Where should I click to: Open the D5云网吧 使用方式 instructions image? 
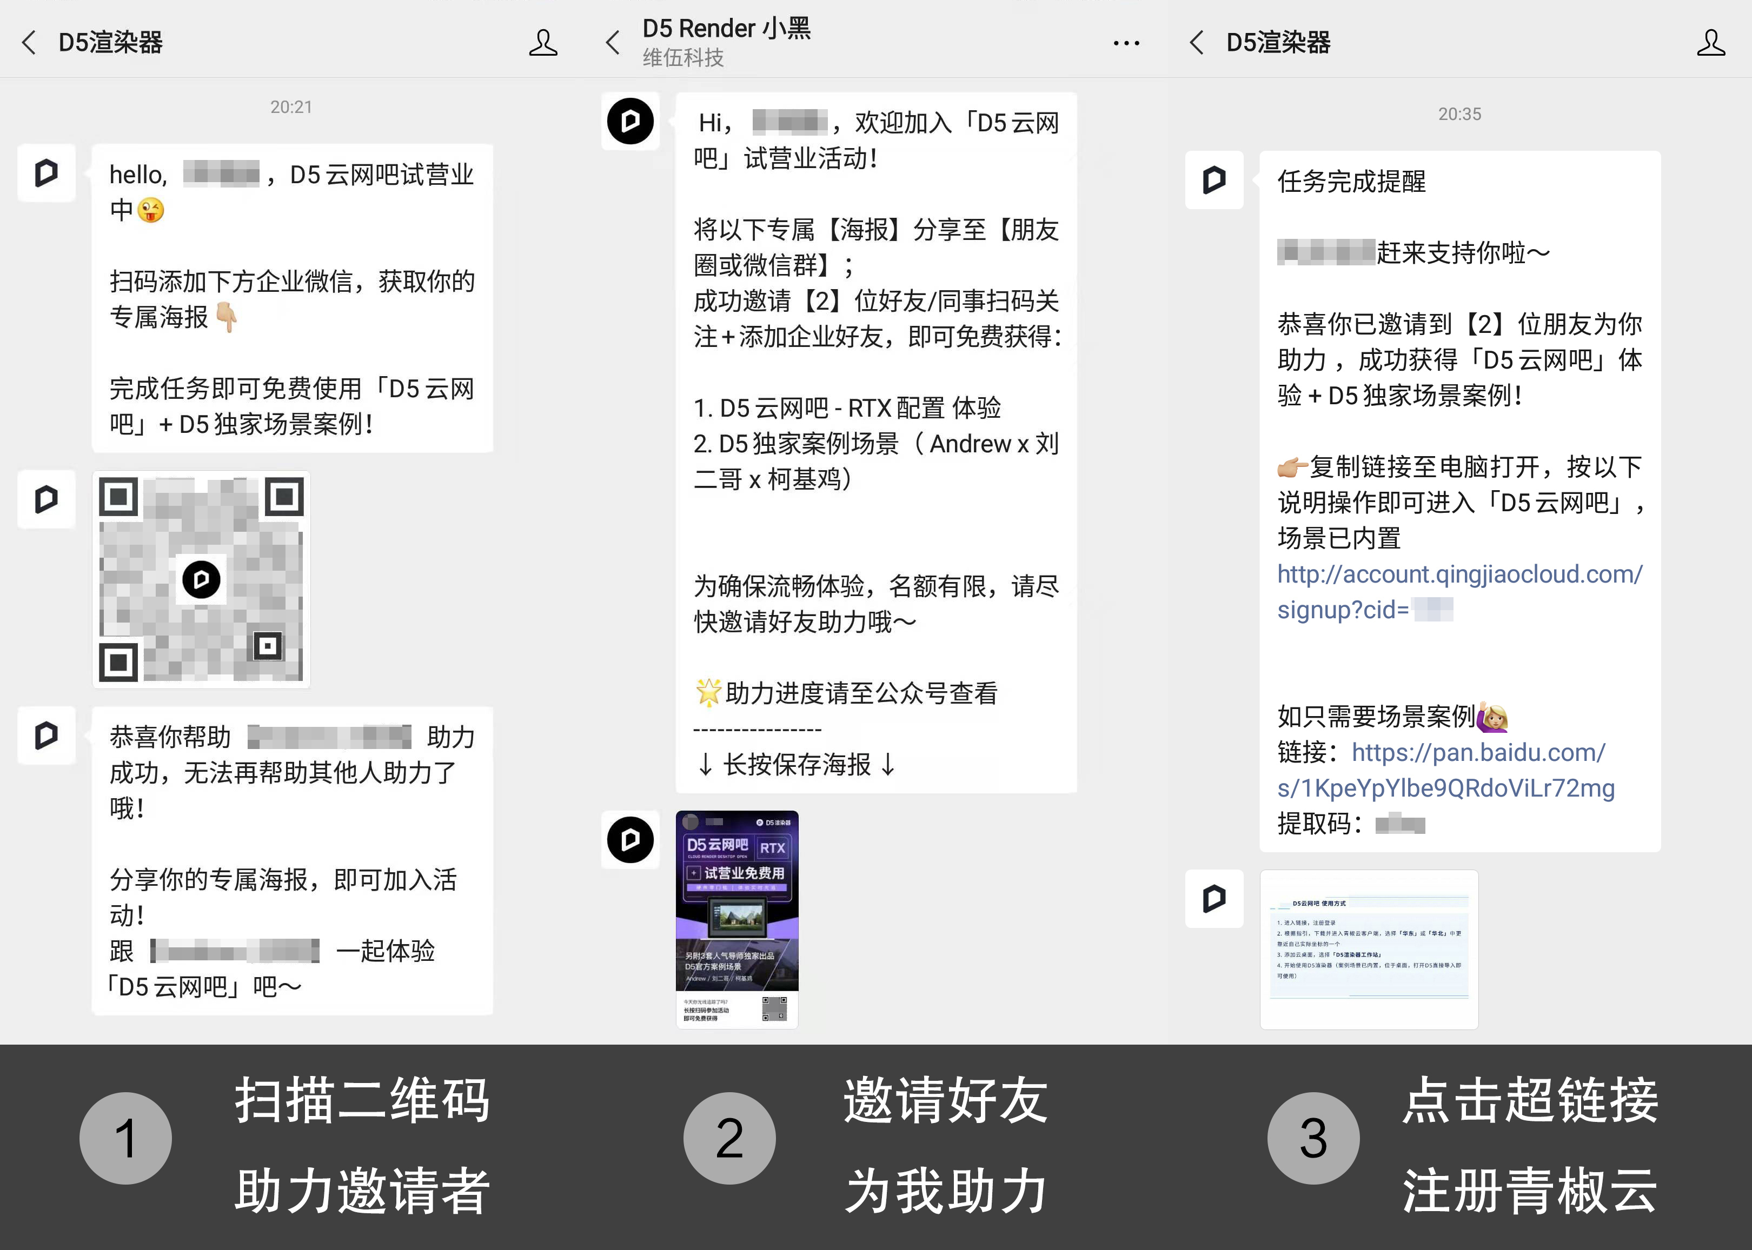(x=1369, y=949)
